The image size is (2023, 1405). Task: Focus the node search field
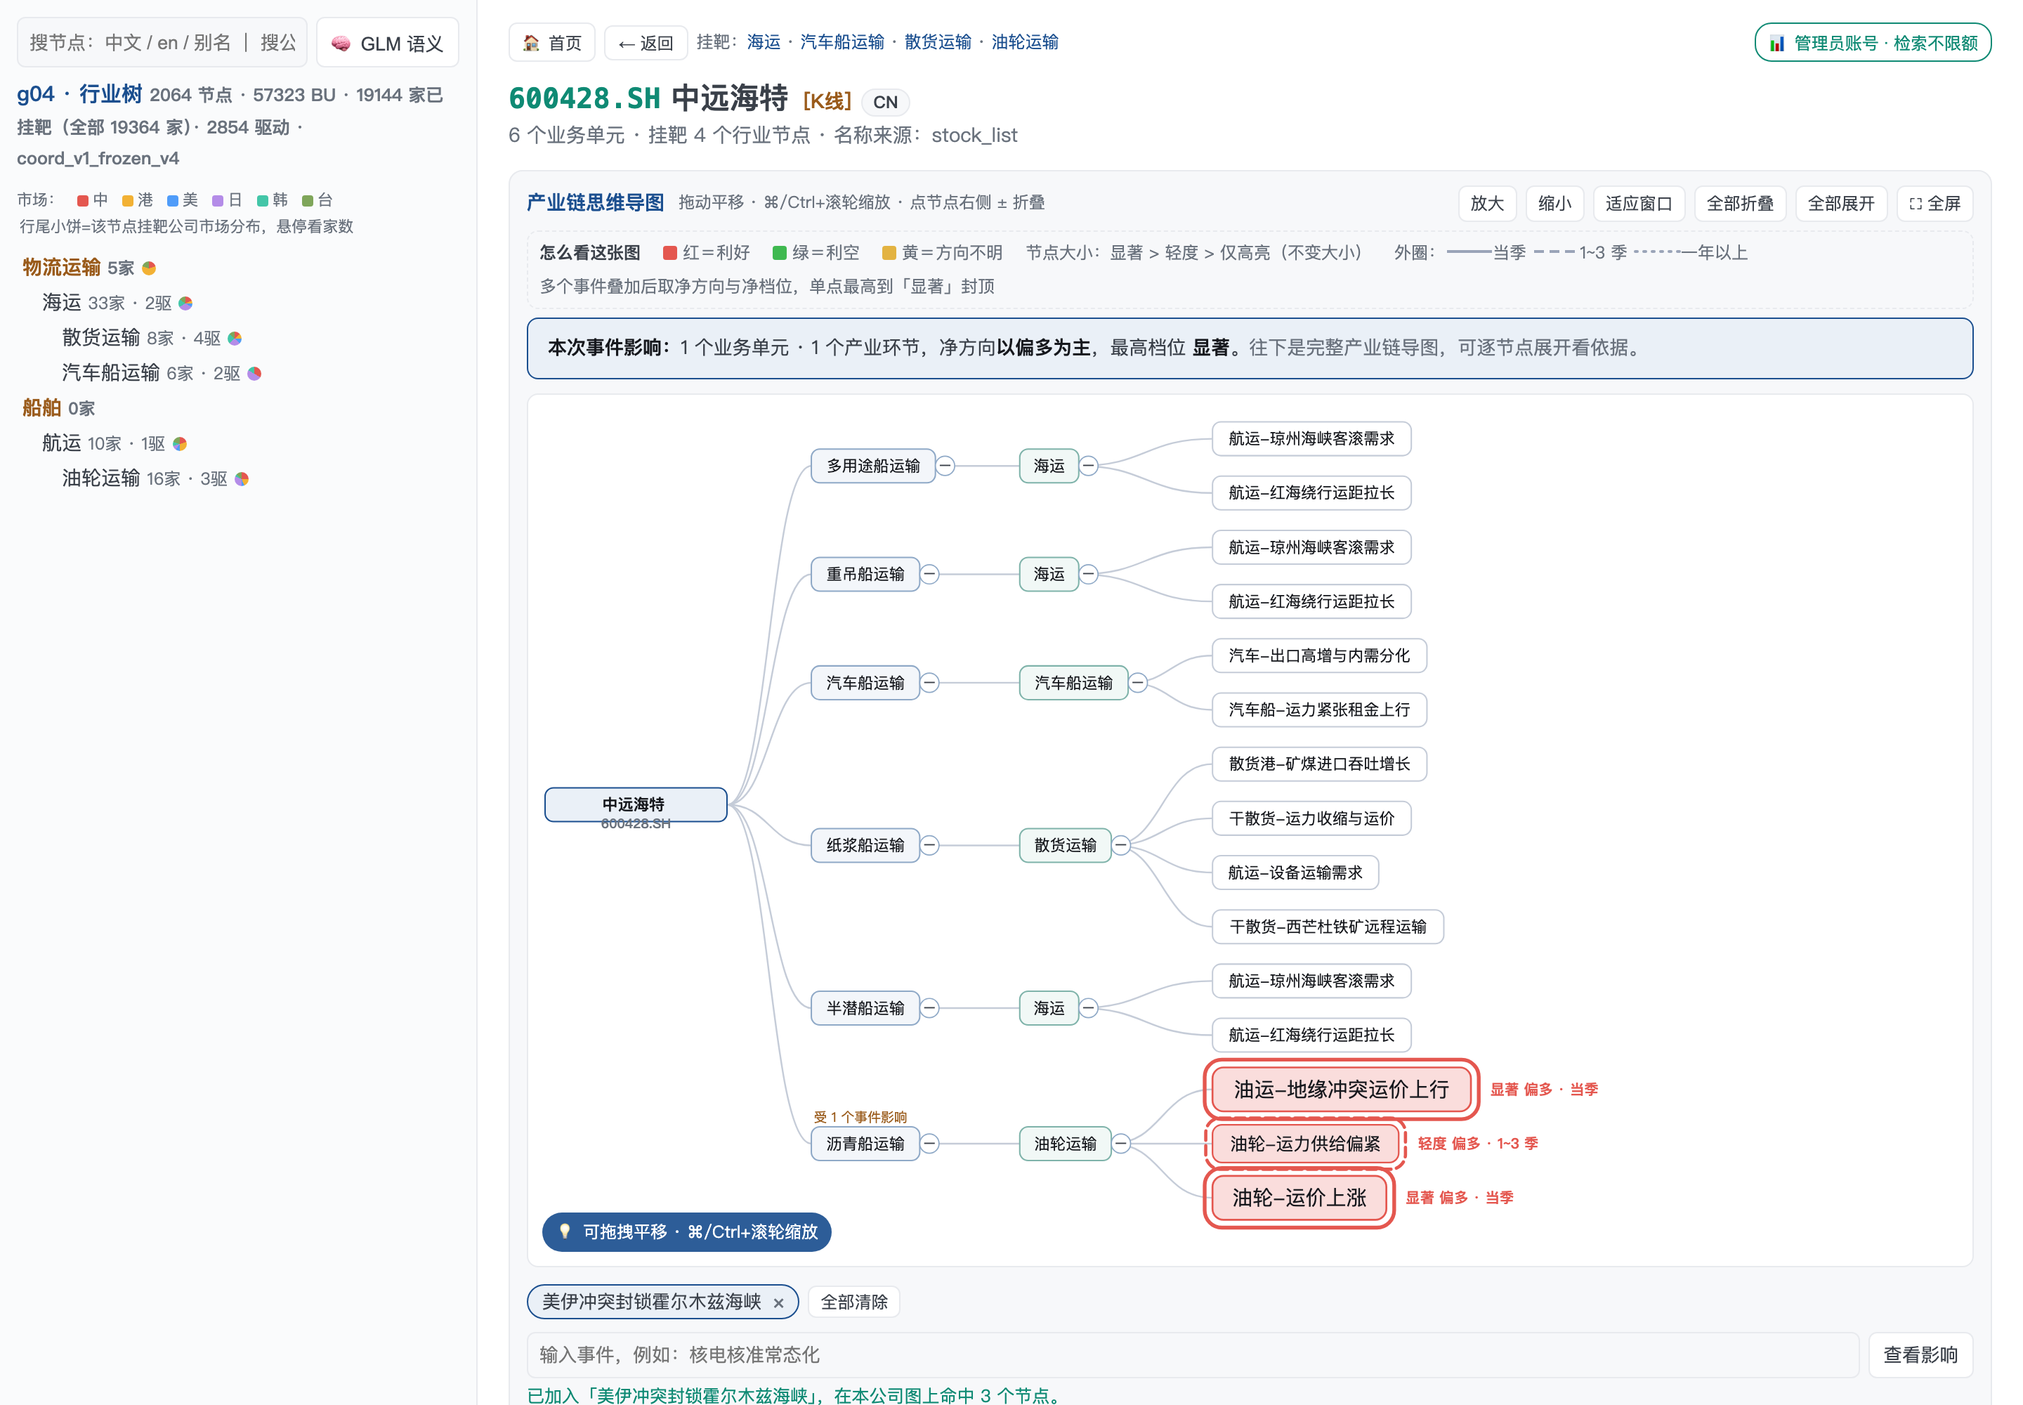162,42
